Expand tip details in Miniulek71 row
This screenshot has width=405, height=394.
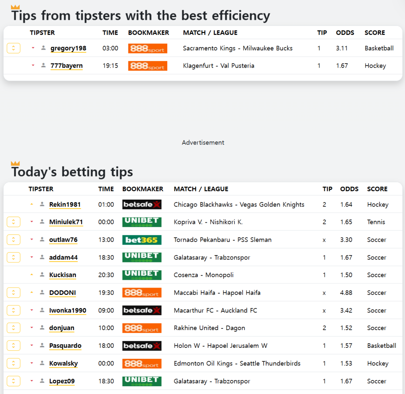[x=13, y=222]
